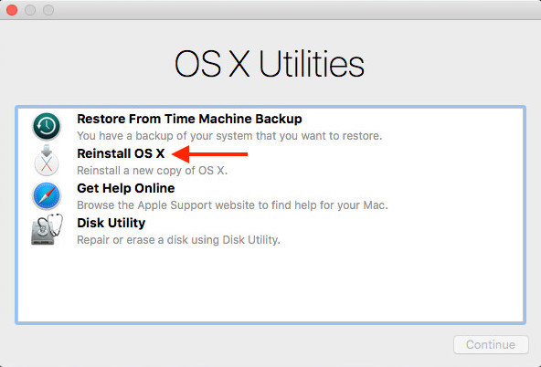The width and height of the screenshot is (541, 367).
Task: Click the Disk Utility stethoscope icon
Action: click(47, 229)
